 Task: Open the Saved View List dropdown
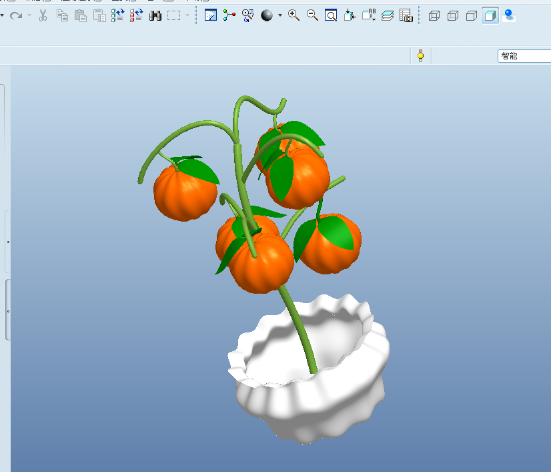pyautogui.click(x=369, y=15)
